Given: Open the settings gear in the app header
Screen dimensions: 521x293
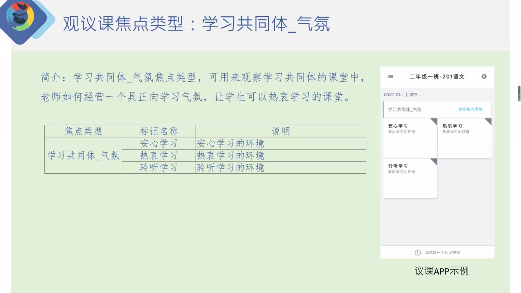Looking at the screenshot, I should (484, 77).
